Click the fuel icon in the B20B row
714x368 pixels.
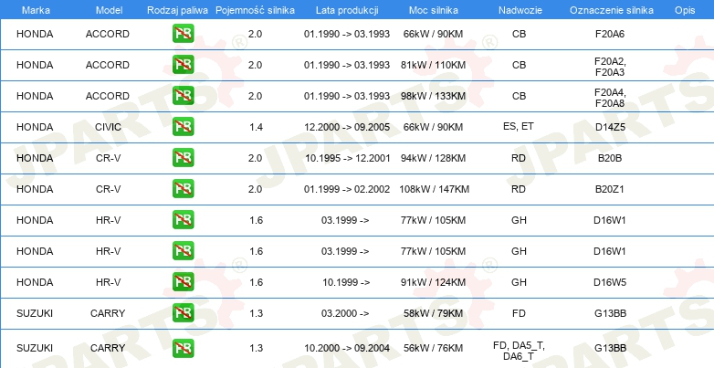(x=183, y=158)
